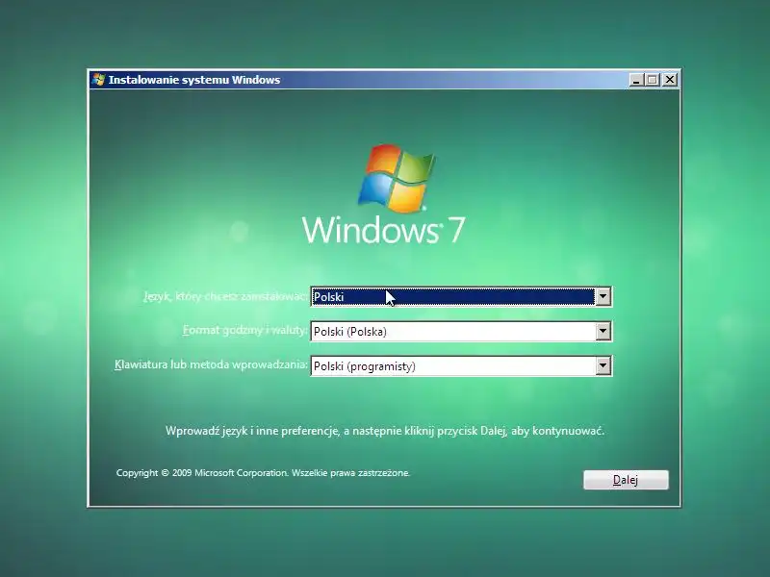This screenshot has width=770, height=577.
Task: Click the 'Wprowadź język i inne preferencje' instruction
Action: (x=384, y=431)
